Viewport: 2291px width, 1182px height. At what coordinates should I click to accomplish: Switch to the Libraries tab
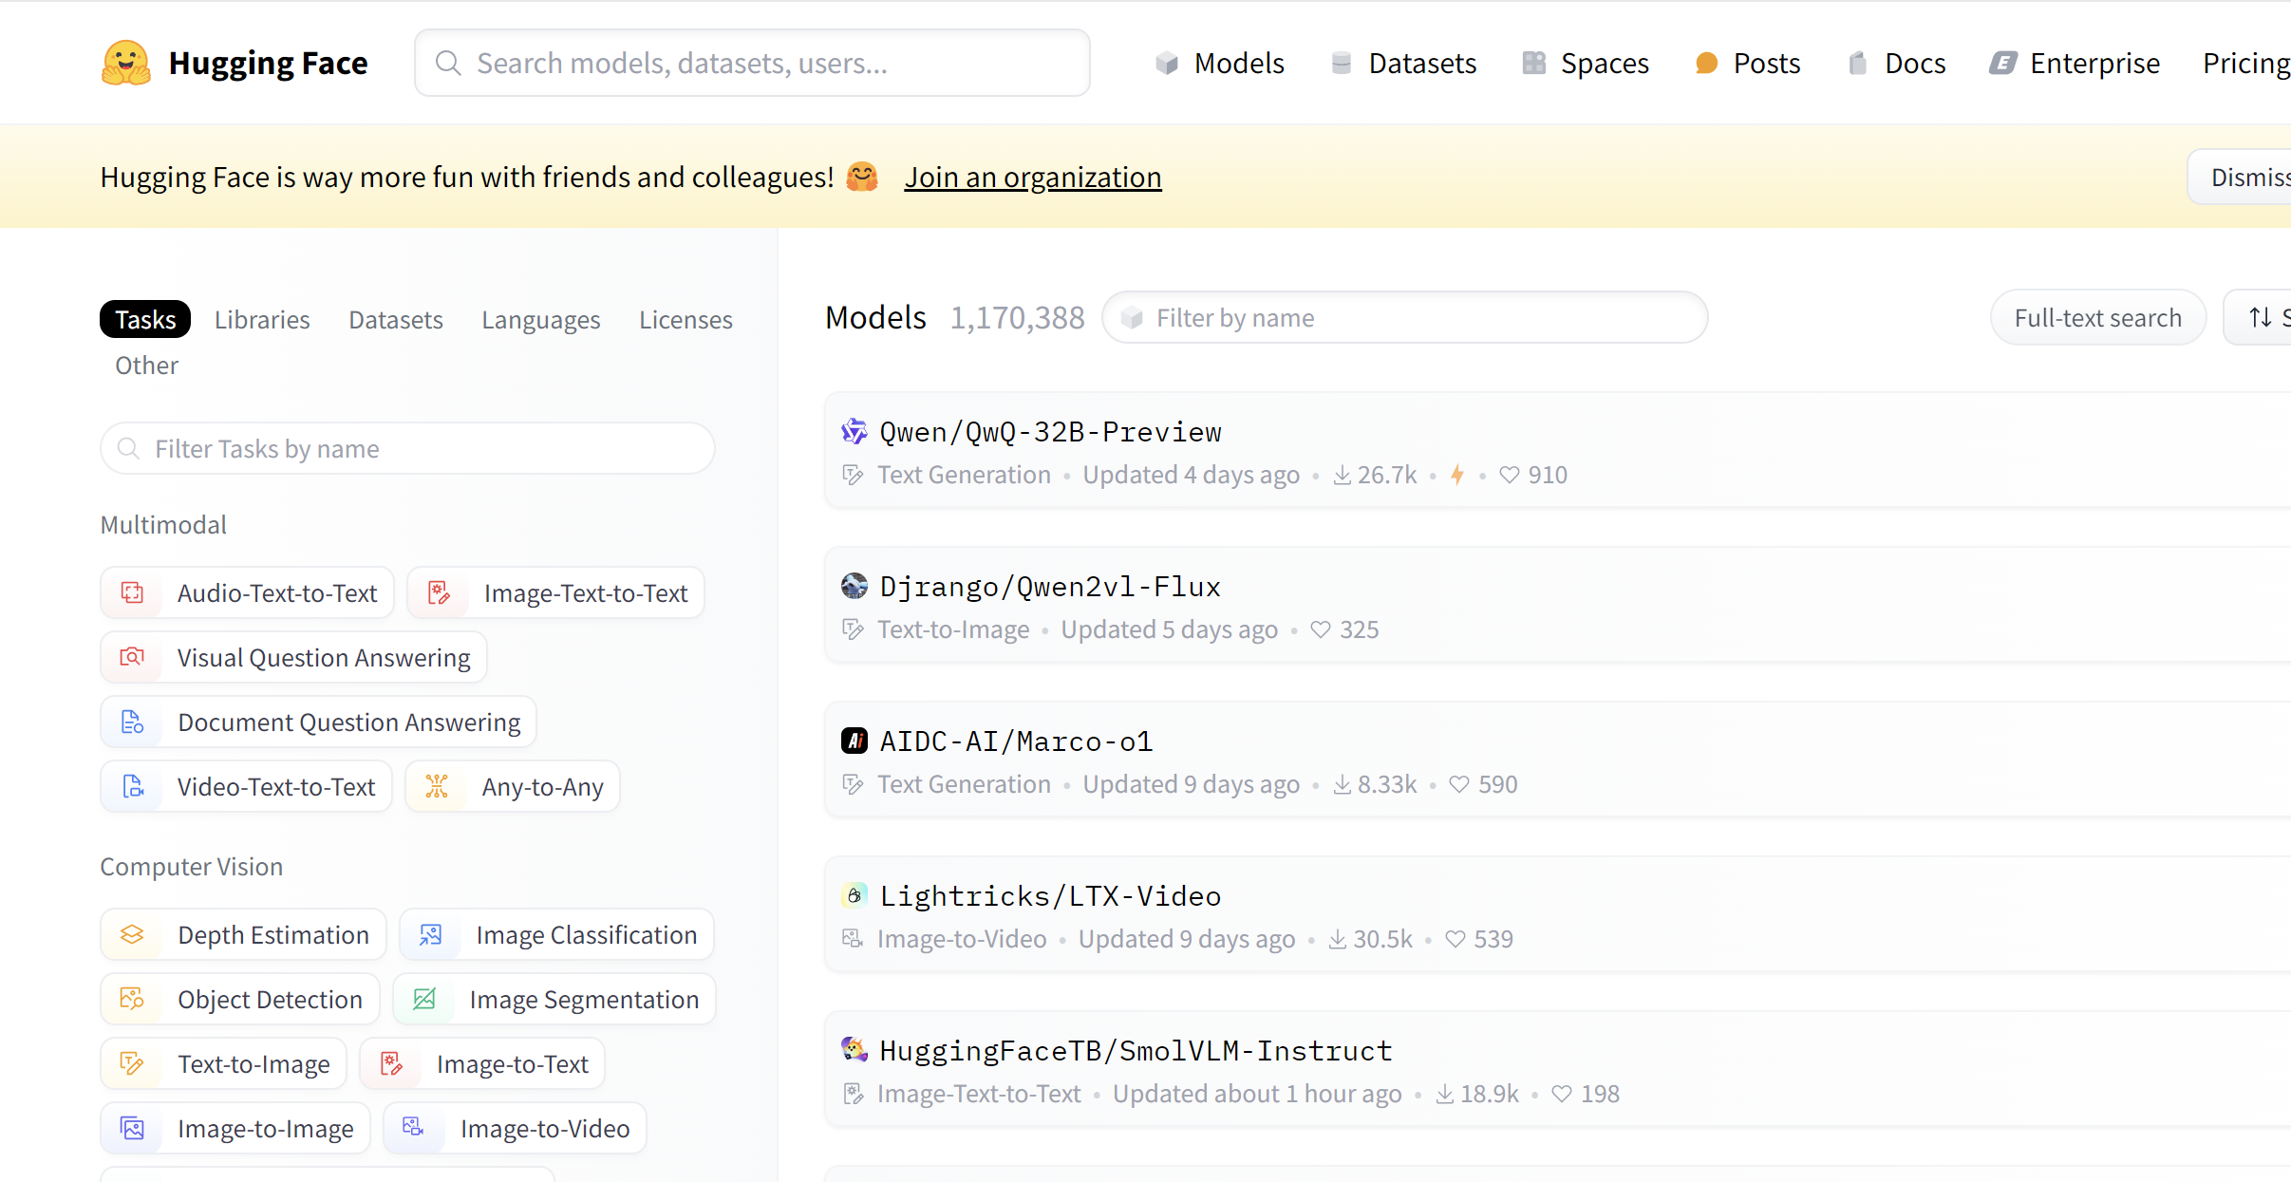(262, 319)
